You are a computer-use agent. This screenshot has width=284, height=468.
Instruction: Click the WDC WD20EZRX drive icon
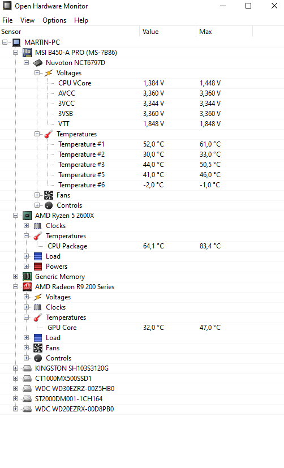click(27, 409)
